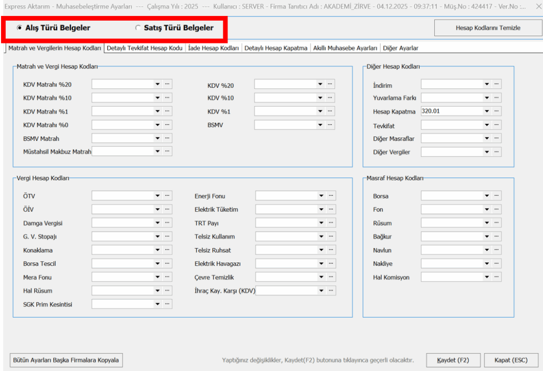Browse accounts for TRT Payı (ellipsis)
The height and width of the screenshot is (371, 543).
331,223
